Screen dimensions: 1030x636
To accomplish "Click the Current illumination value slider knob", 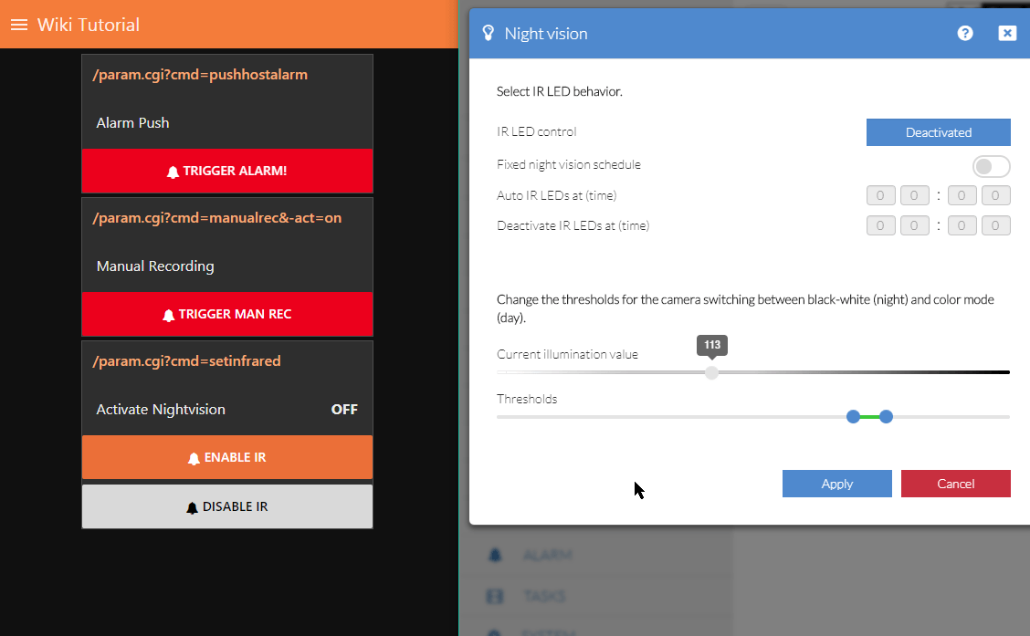I will tap(711, 372).
